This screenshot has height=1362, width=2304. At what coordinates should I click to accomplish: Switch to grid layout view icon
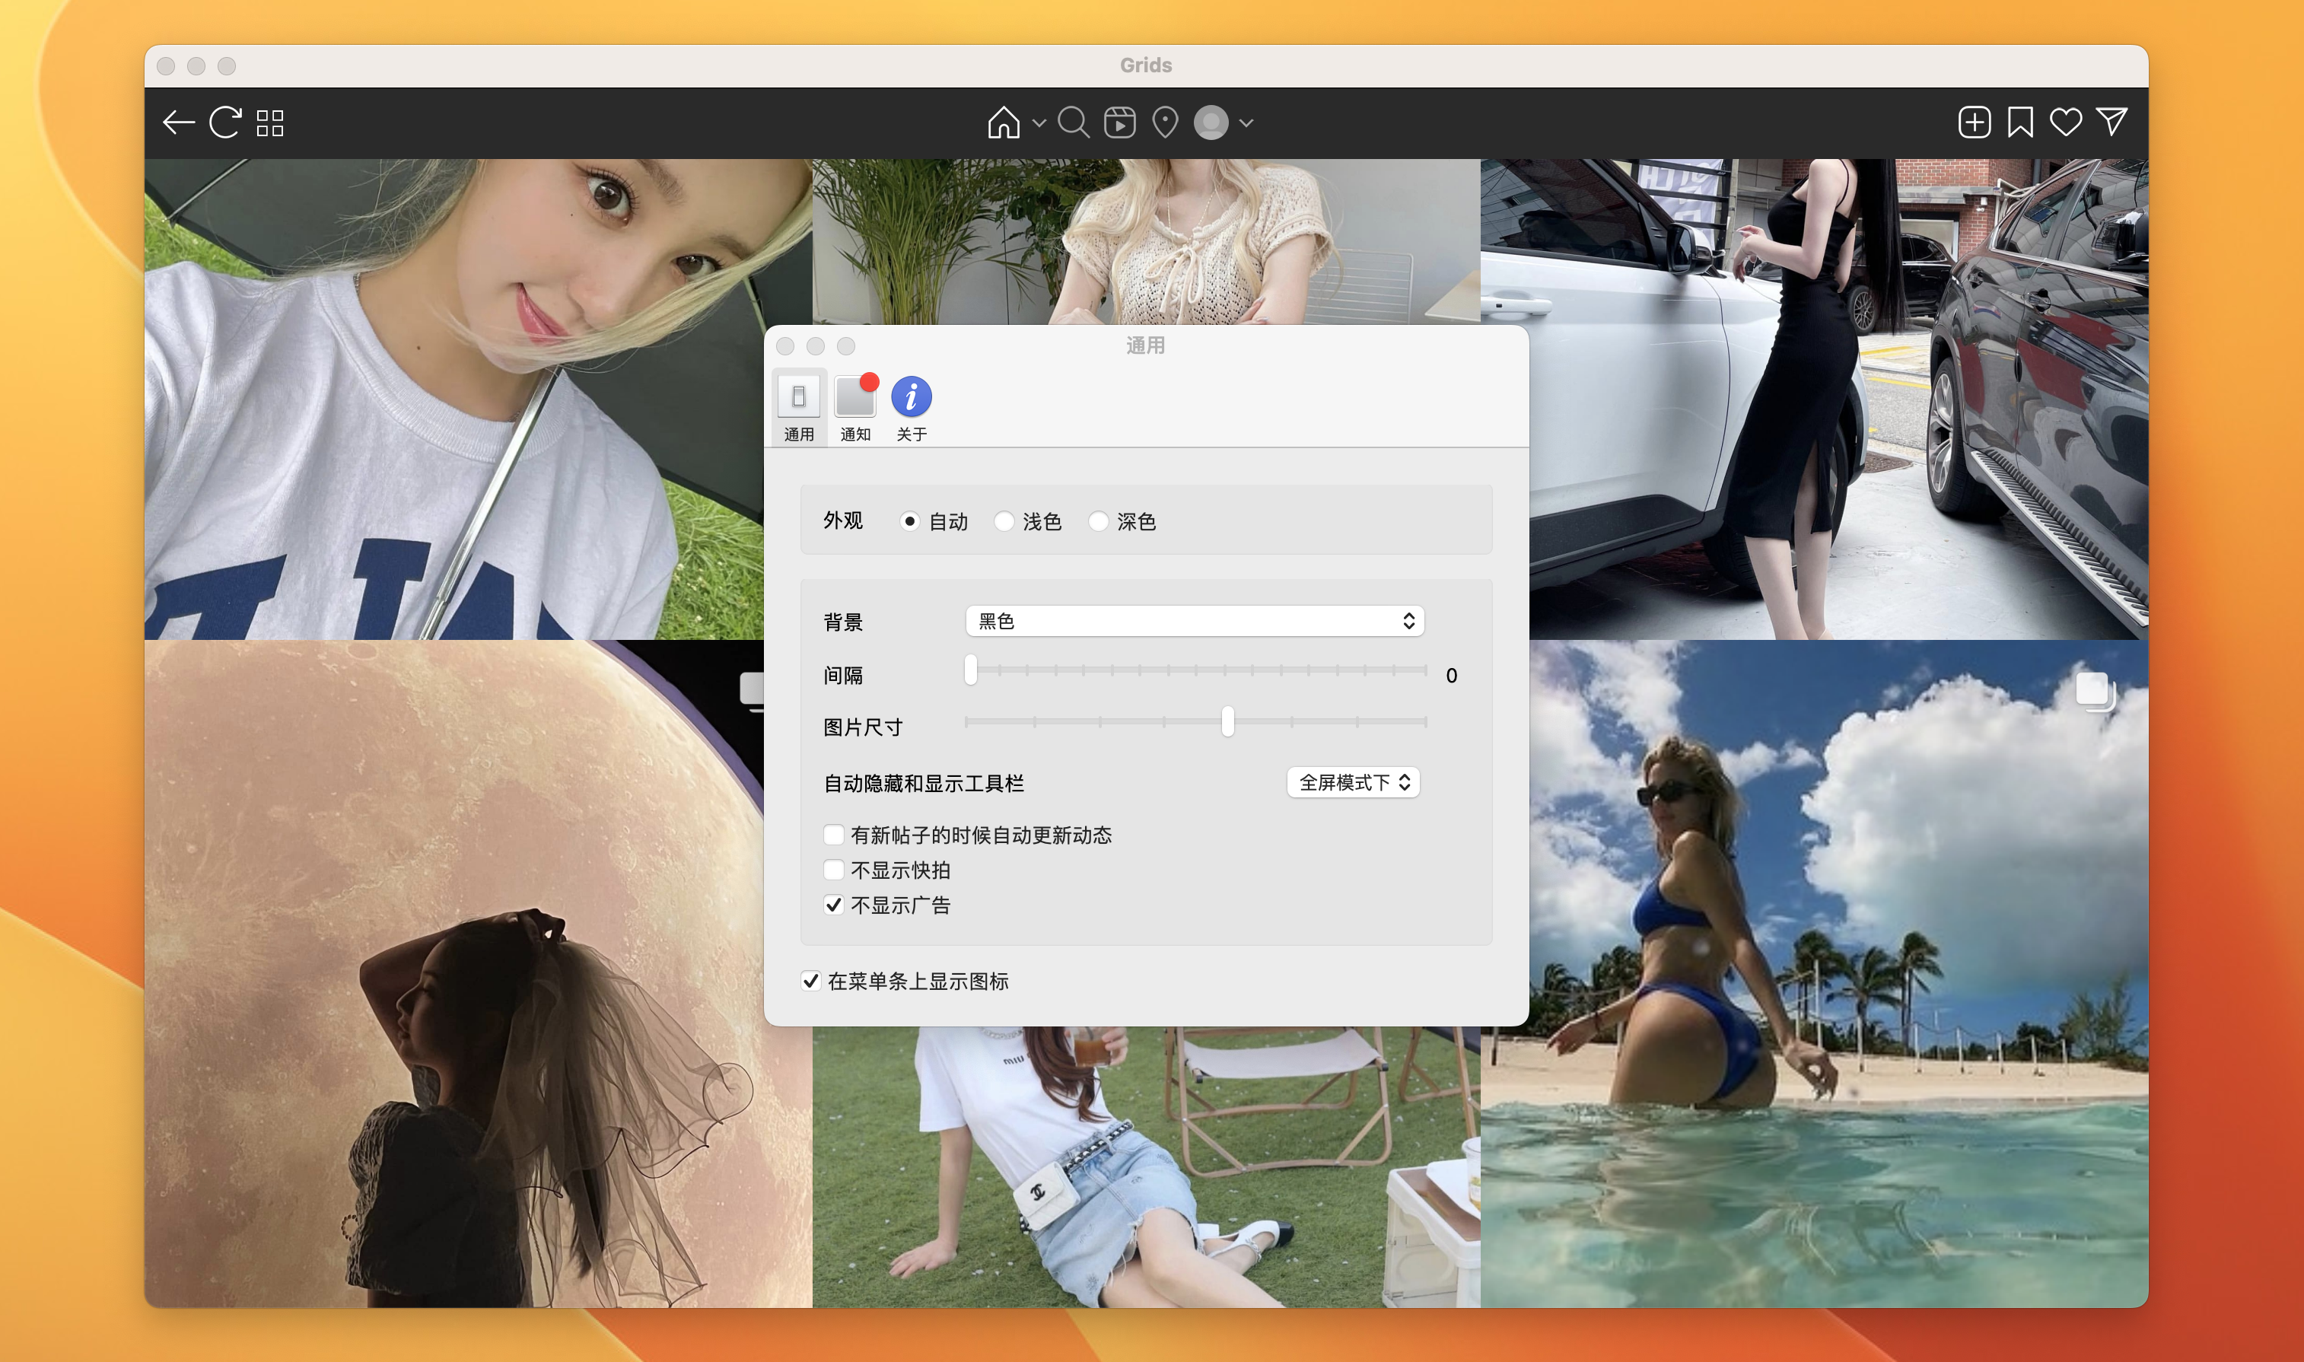(270, 123)
